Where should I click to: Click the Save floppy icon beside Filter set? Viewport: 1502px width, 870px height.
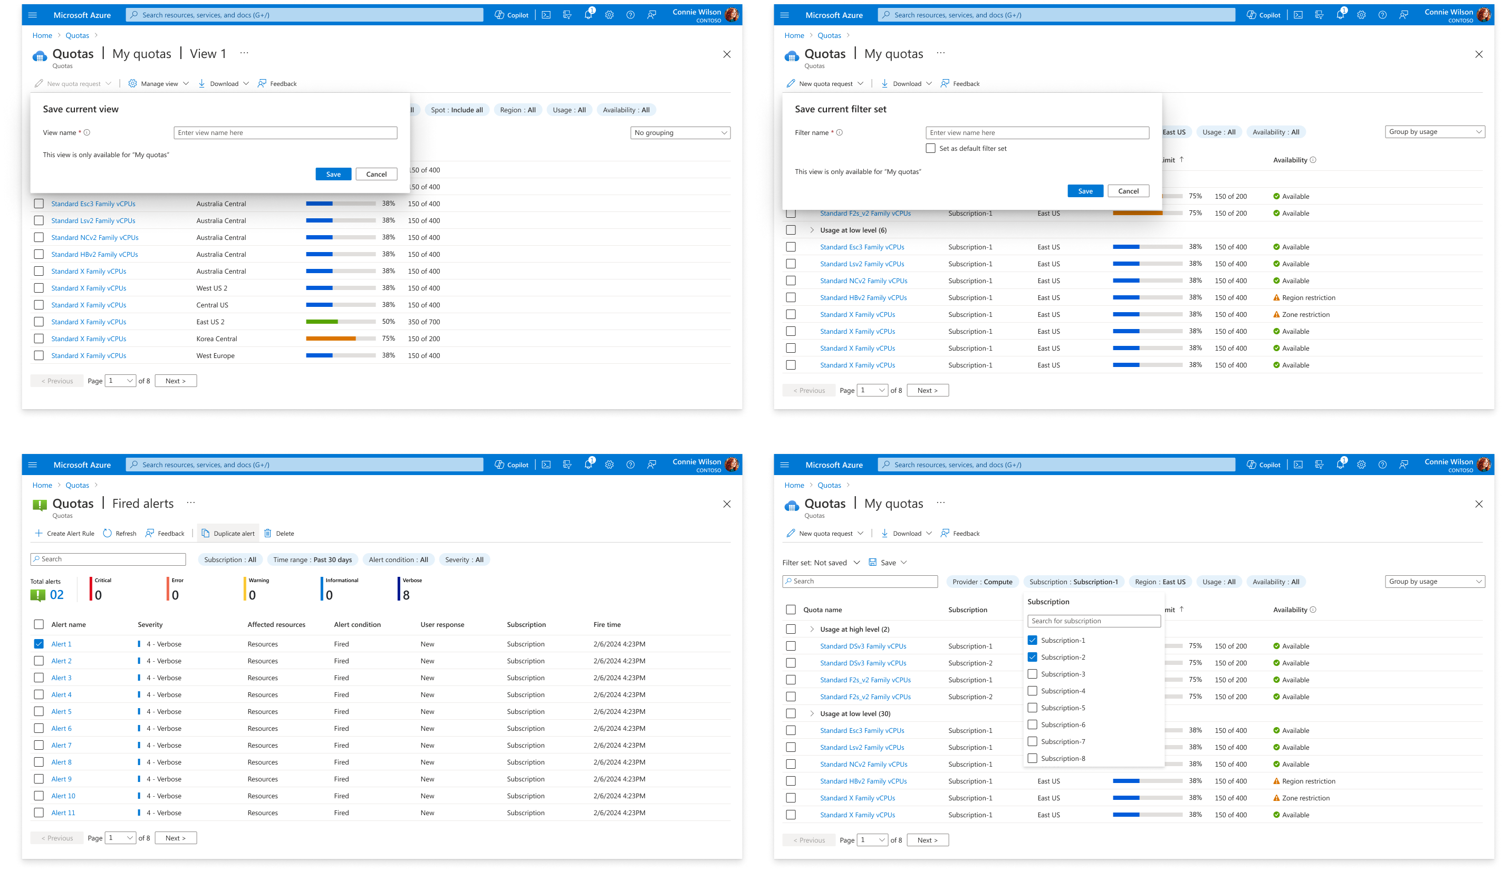873,563
